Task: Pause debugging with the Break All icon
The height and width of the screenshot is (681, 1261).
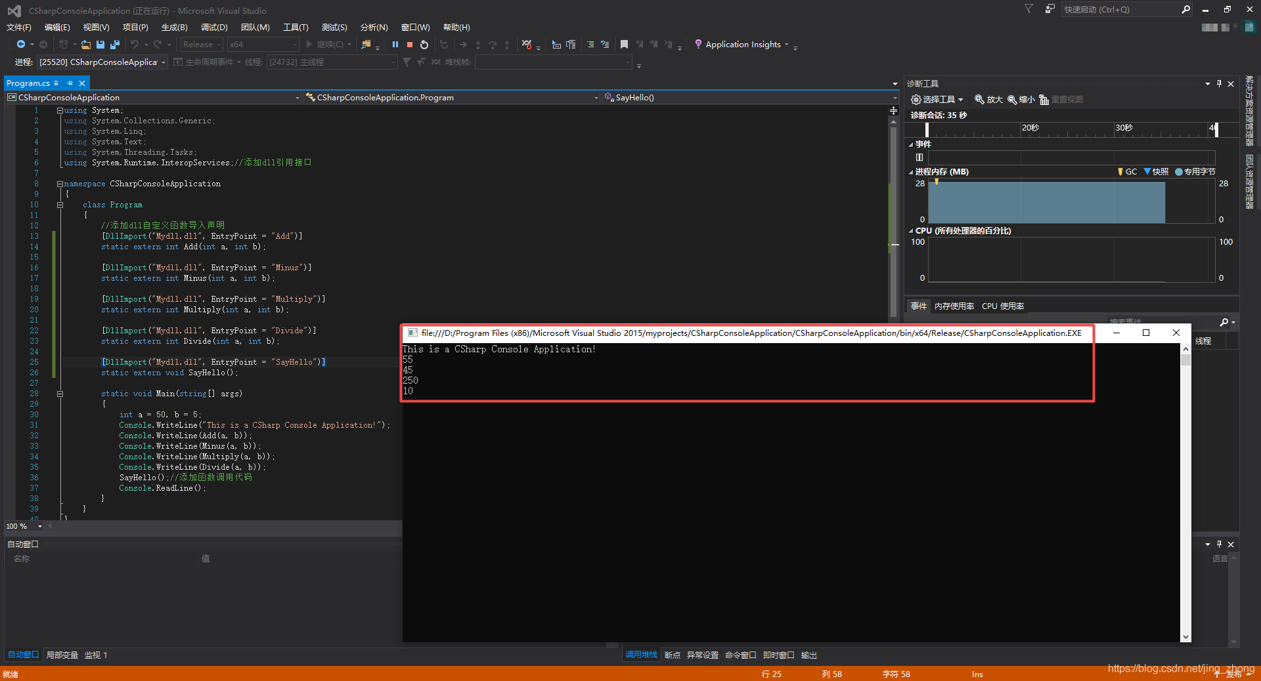Action: [x=395, y=45]
